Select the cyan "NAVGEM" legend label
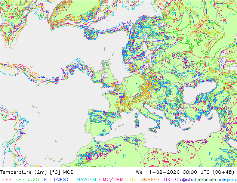 (86, 179)
